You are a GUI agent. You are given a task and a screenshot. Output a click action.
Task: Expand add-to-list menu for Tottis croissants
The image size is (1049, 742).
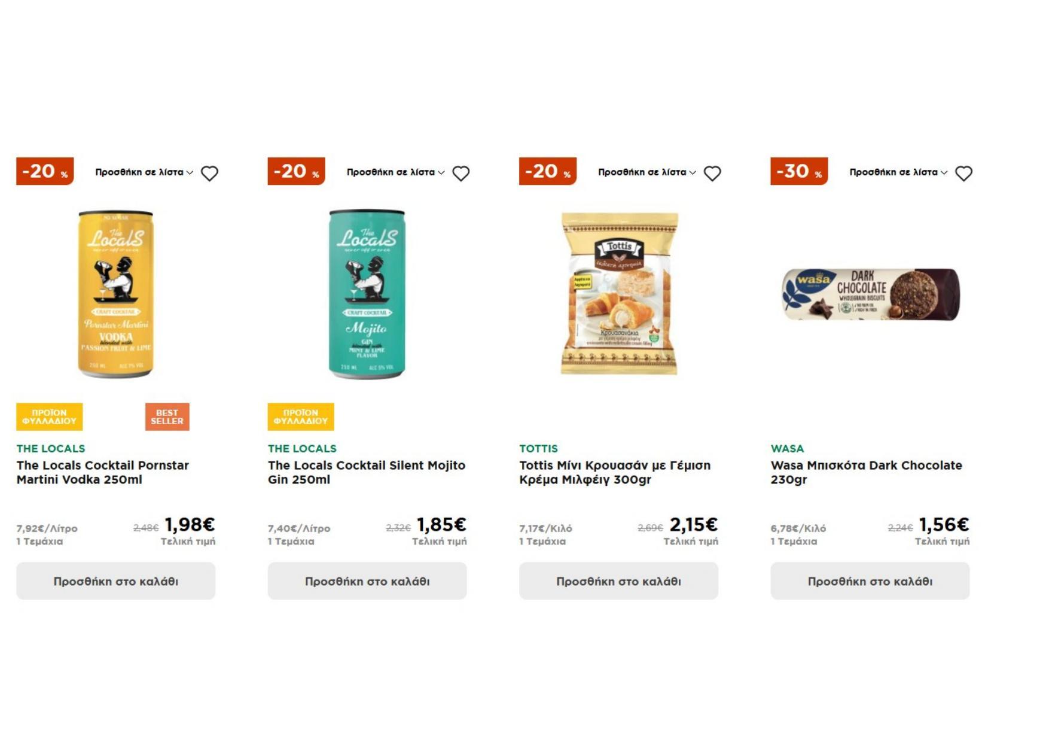pyautogui.click(x=647, y=172)
